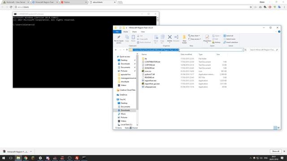Screen dimensions: 287x161
Task: Open FileZilla from the taskbar
Action: (77, 158)
